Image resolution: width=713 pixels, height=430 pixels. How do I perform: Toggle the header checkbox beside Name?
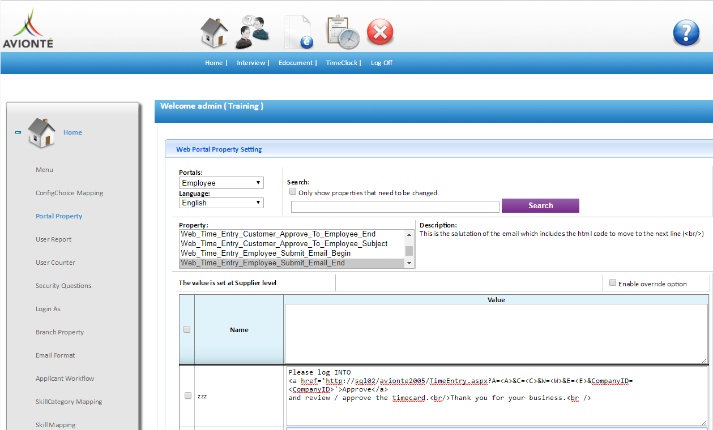[187, 329]
